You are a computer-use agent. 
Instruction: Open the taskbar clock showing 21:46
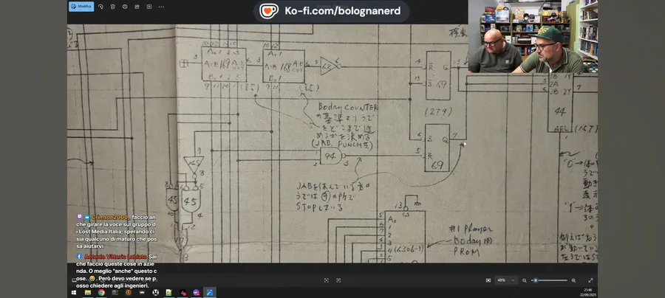click(587, 292)
